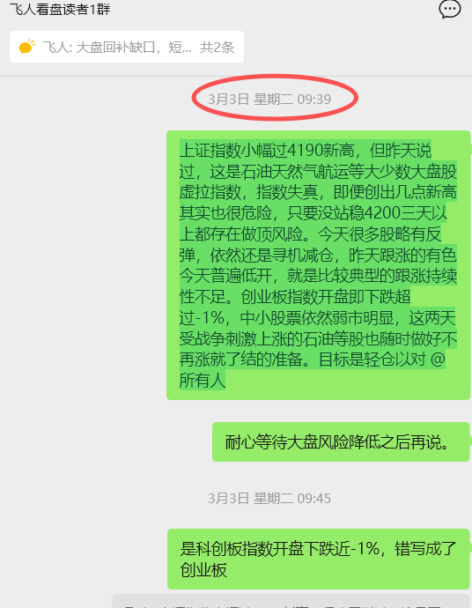Click the 09:45 timestamp label
This screenshot has width=472, height=608.
269,498
